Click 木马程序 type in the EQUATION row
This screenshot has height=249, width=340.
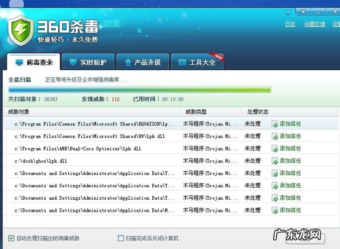210,124
